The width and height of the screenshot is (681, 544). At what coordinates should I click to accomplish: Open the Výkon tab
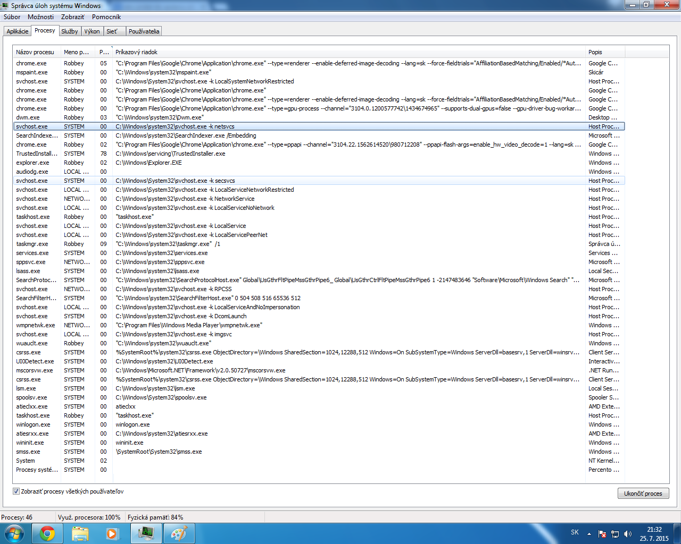point(92,31)
